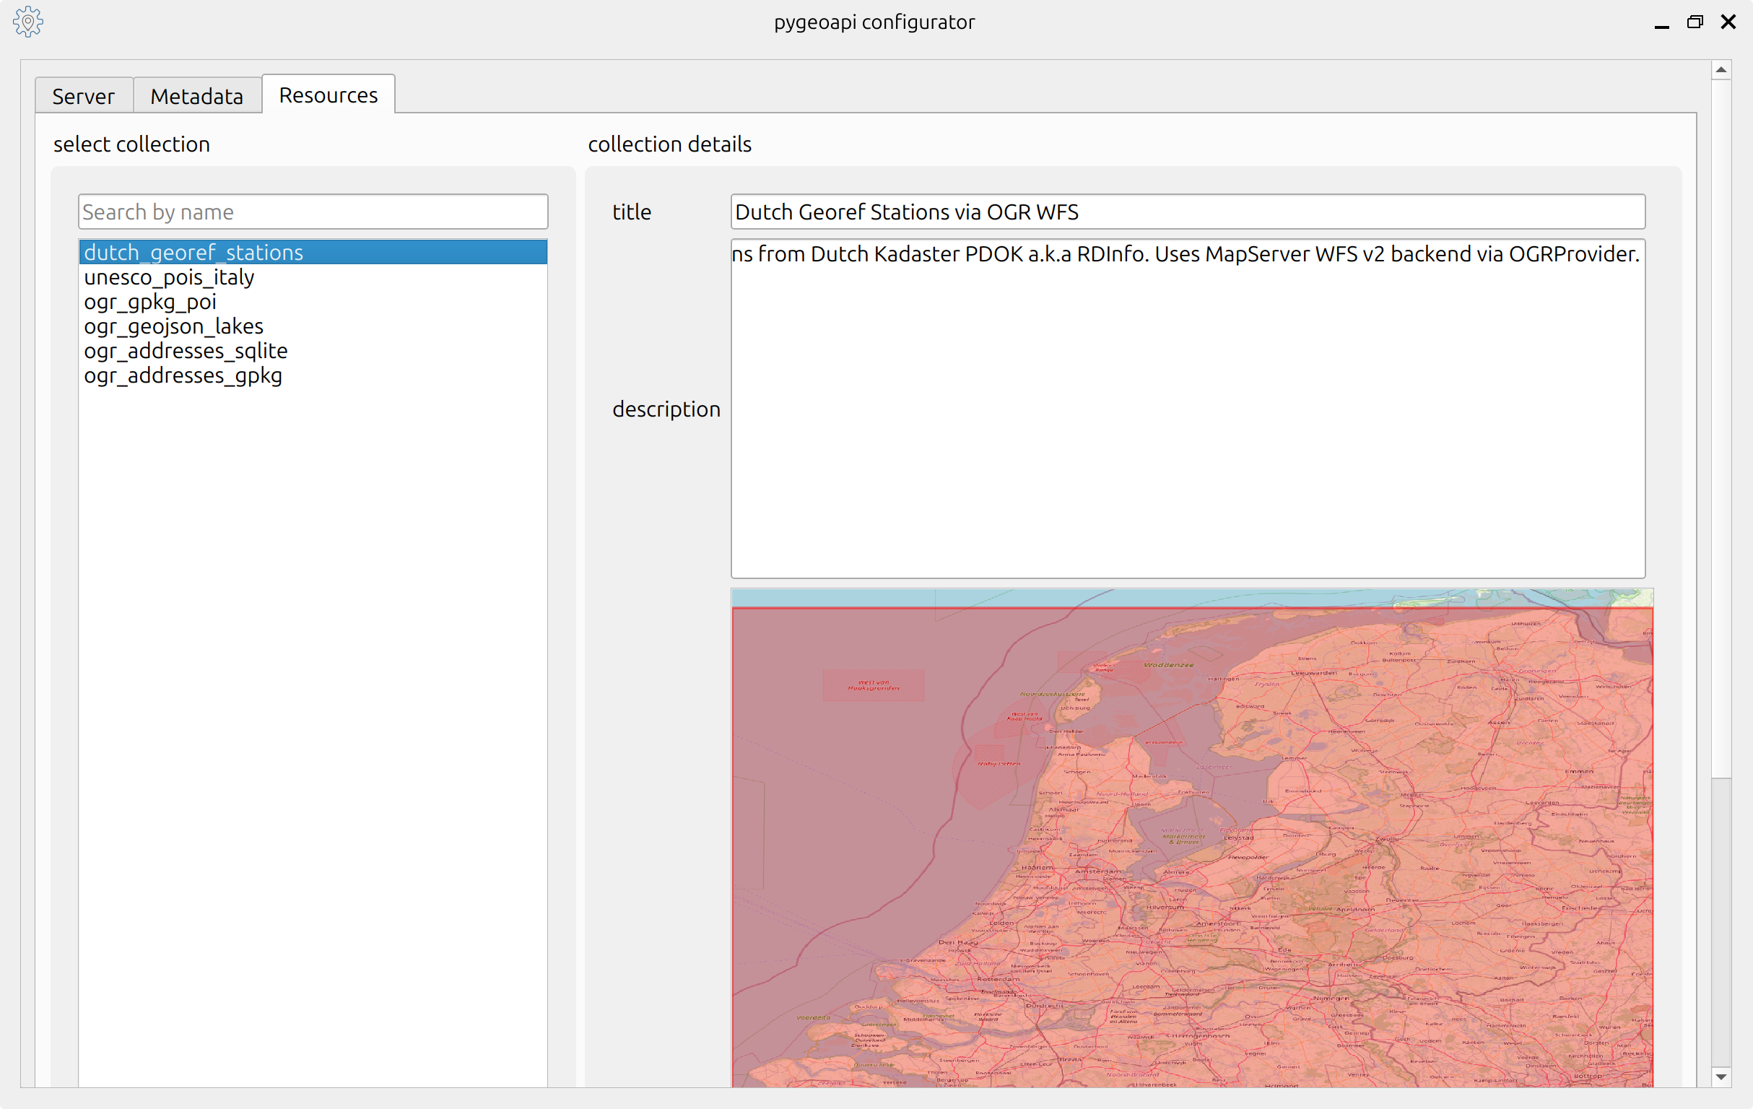Switch to the Server tab
This screenshot has height=1109, width=1753.
pyautogui.click(x=84, y=96)
